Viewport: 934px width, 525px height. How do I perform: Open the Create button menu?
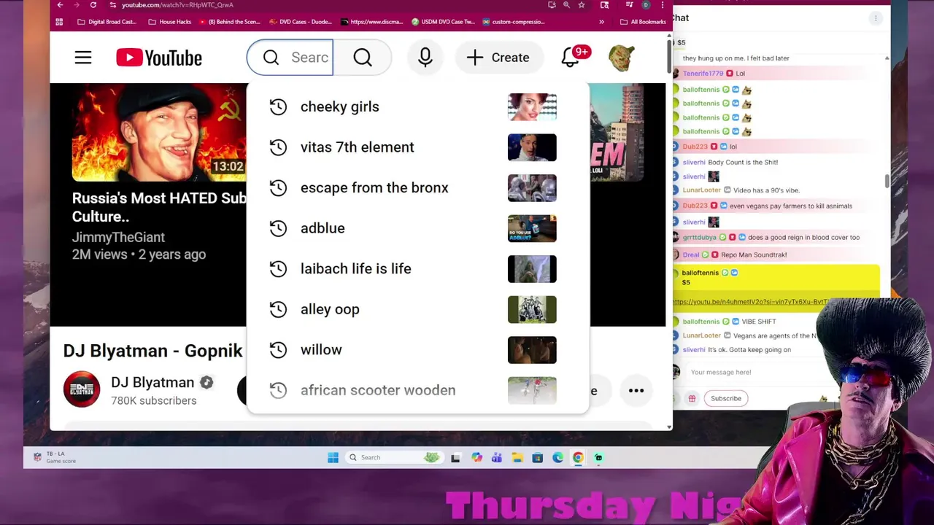498,58
